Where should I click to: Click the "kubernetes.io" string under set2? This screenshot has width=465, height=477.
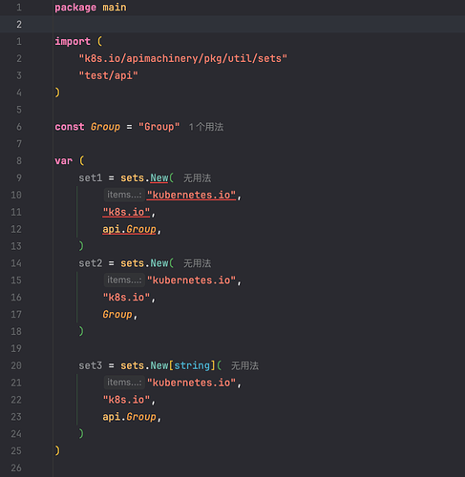191,280
